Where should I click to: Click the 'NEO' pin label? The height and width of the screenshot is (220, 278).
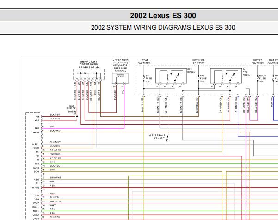point(37,180)
